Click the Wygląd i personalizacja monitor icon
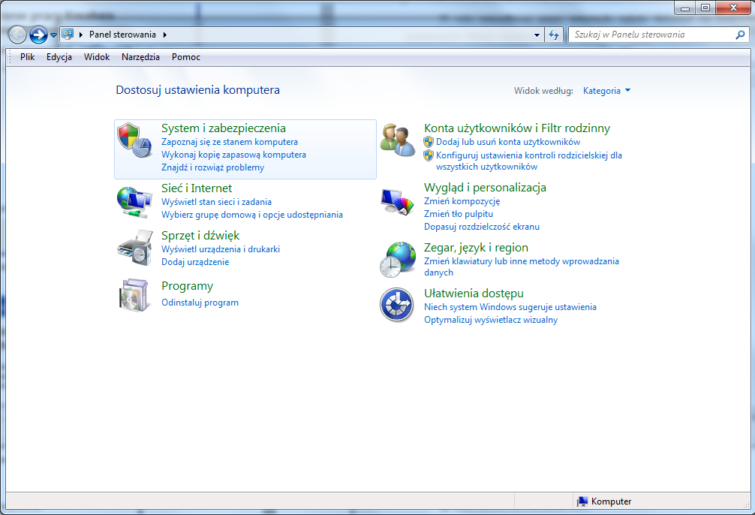 (x=397, y=201)
